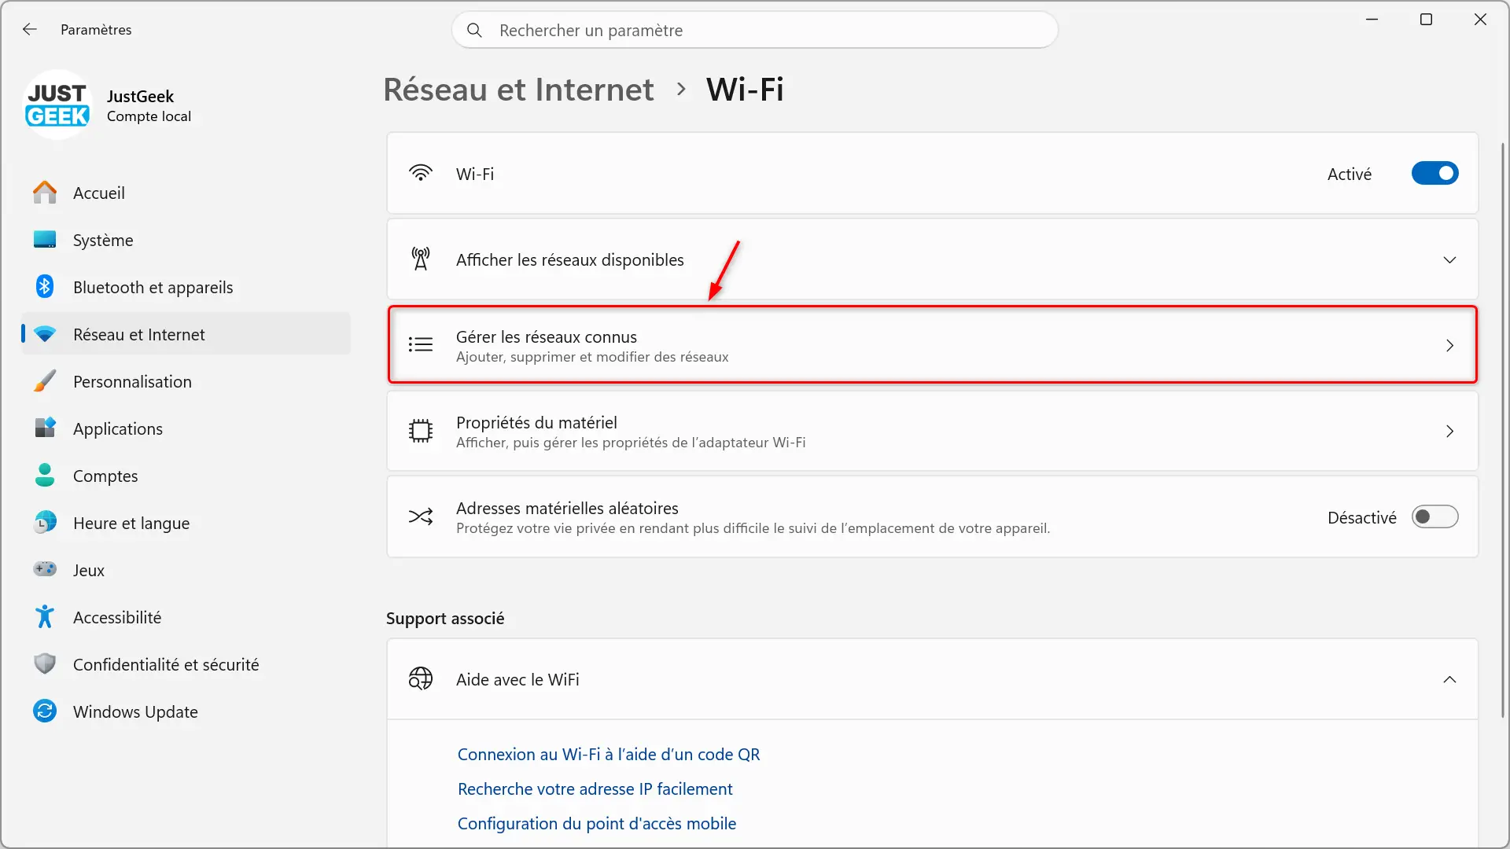
Task: Click Rechercher un paramètre search field
Action: [x=755, y=30]
